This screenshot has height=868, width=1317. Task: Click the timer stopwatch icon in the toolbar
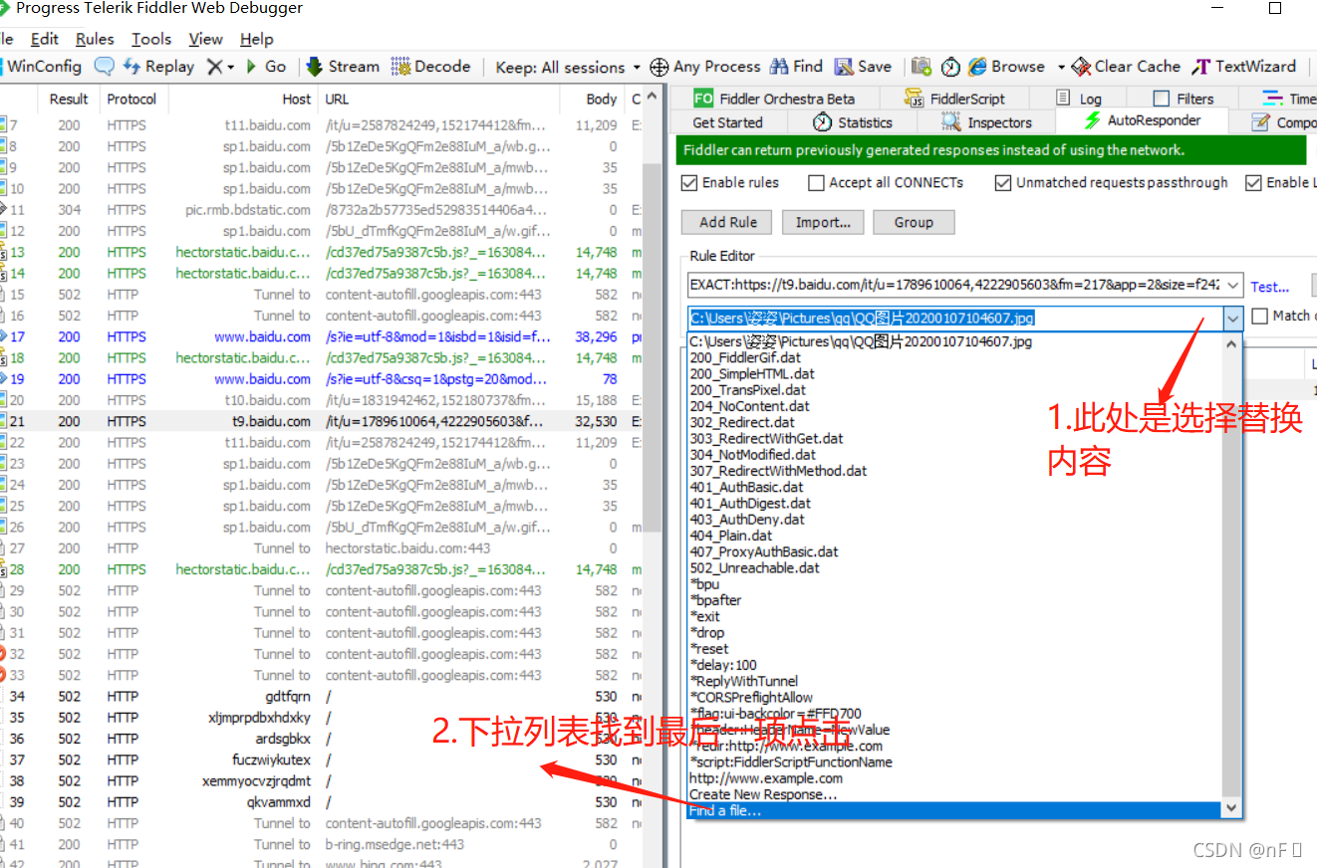click(950, 67)
